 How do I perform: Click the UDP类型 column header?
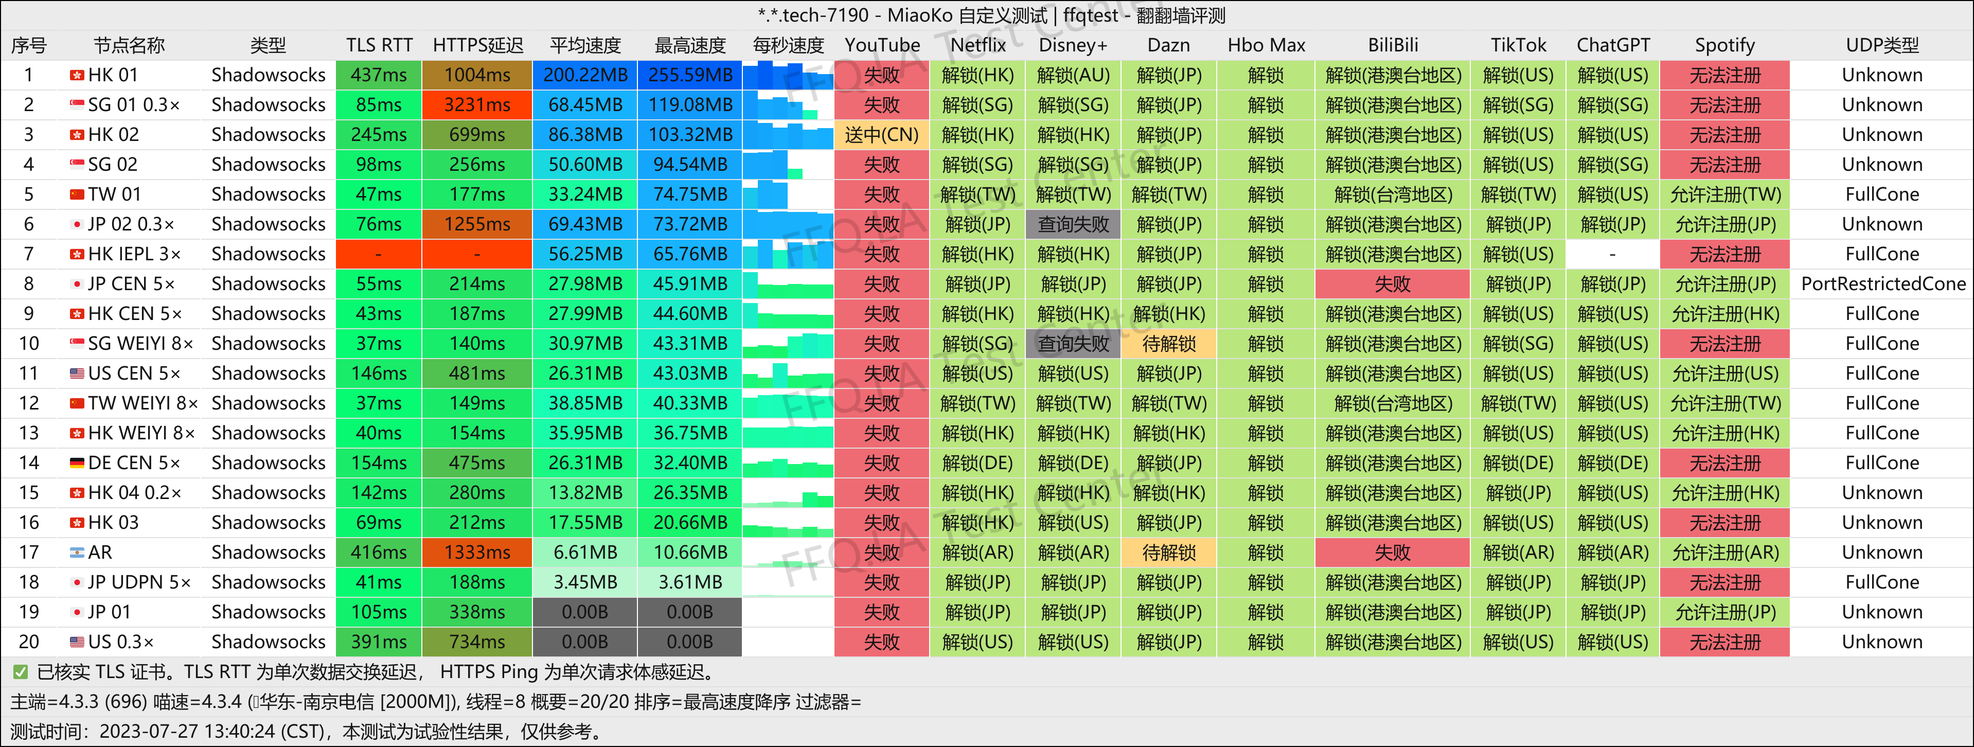click(x=1882, y=45)
